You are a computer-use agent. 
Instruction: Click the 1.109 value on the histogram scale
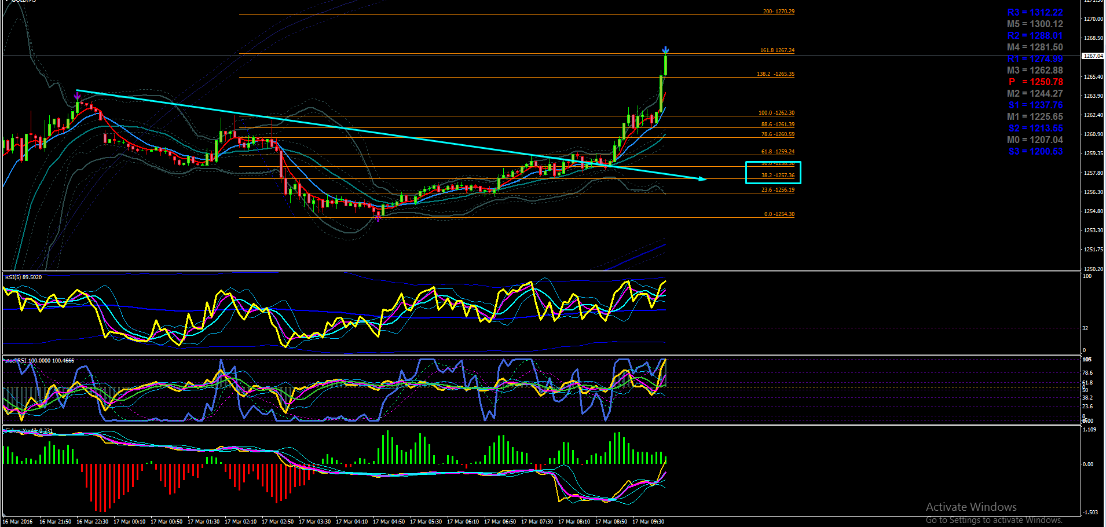click(1089, 430)
